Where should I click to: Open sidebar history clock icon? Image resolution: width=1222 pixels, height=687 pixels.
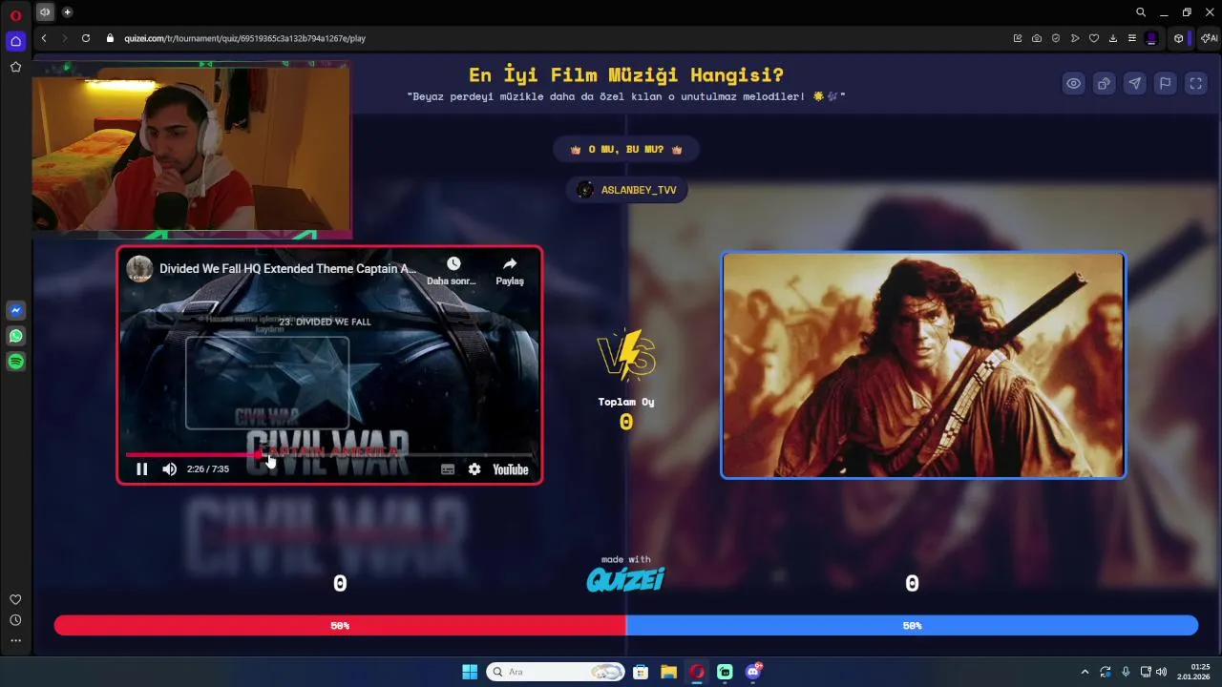15,620
